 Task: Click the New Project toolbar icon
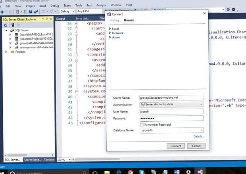(17, 12)
